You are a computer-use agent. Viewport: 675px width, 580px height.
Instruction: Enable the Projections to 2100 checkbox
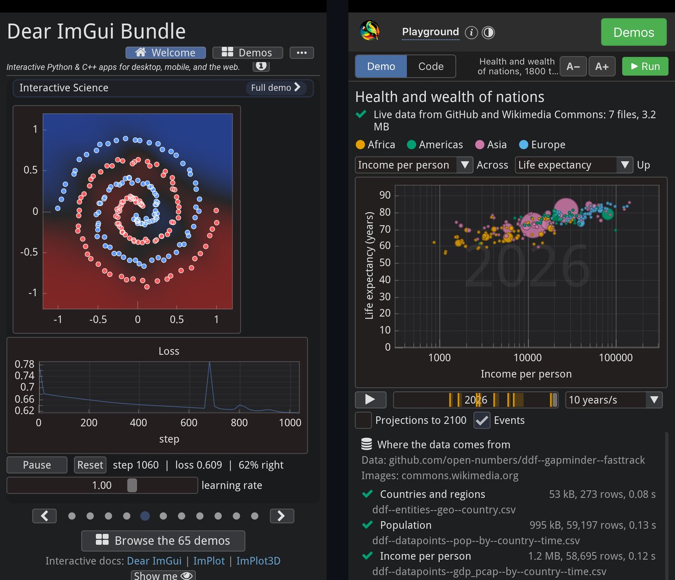click(x=363, y=420)
